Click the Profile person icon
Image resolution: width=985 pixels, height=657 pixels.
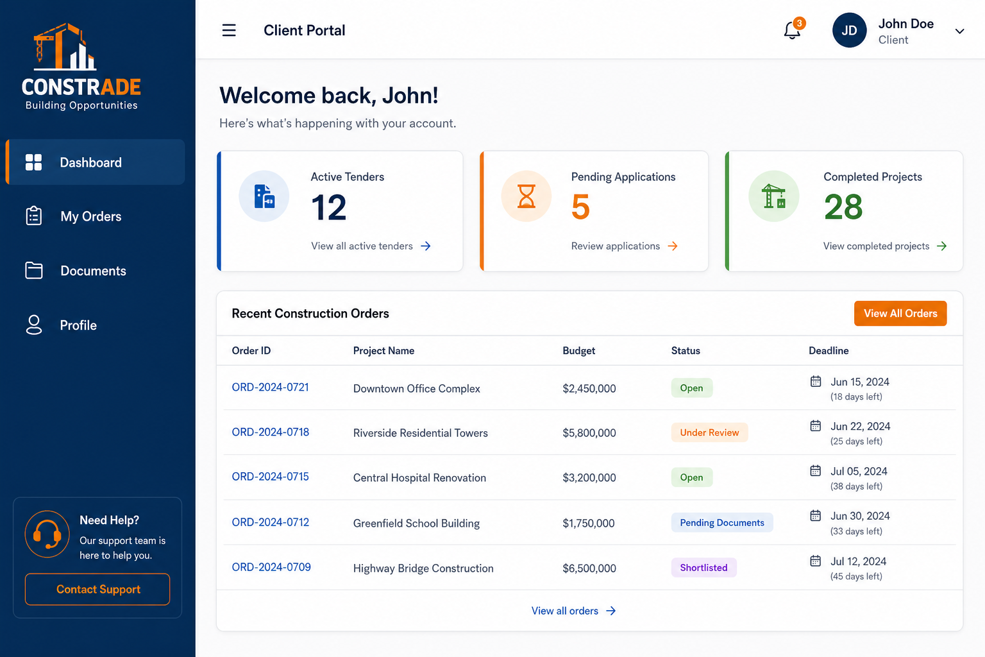point(34,325)
